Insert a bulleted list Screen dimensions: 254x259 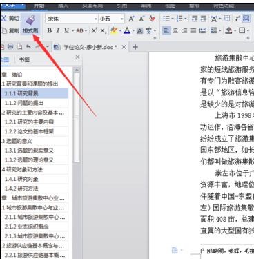pyautogui.click(x=166, y=19)
